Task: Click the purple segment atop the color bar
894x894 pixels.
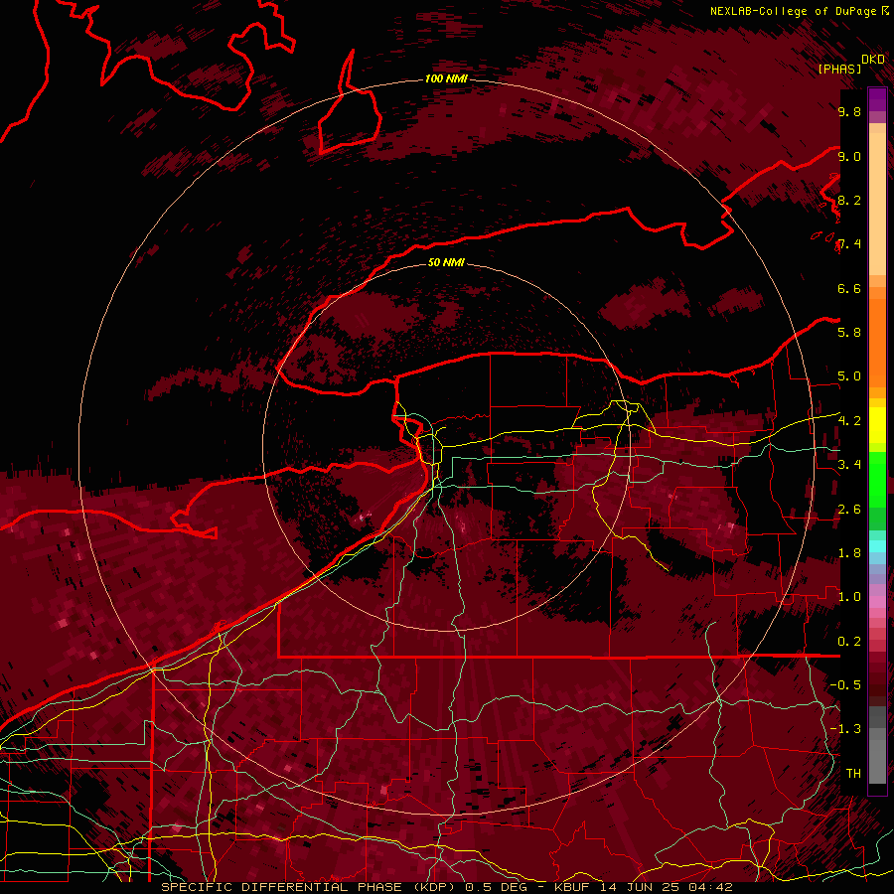Action: point(877,99)
